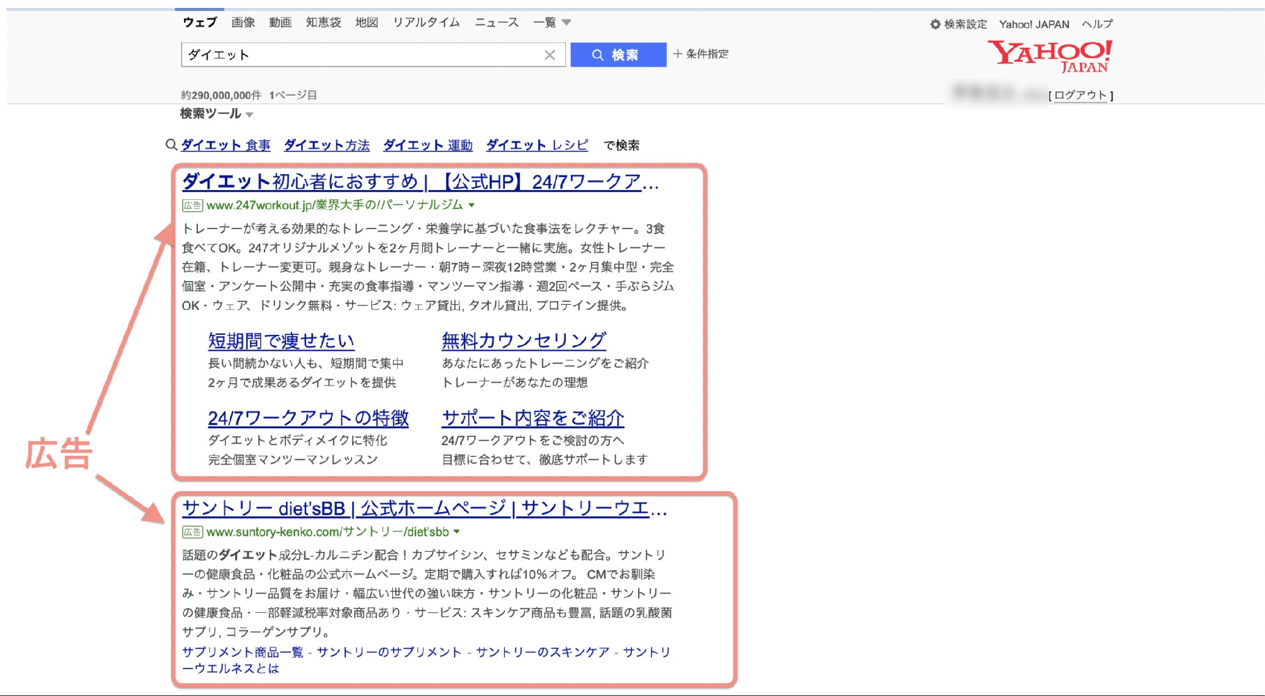Viewport: 1265px width, 696px height.
Task: Expand the 247workout.jp URL dropdown arrow
Action: point(472,205)
